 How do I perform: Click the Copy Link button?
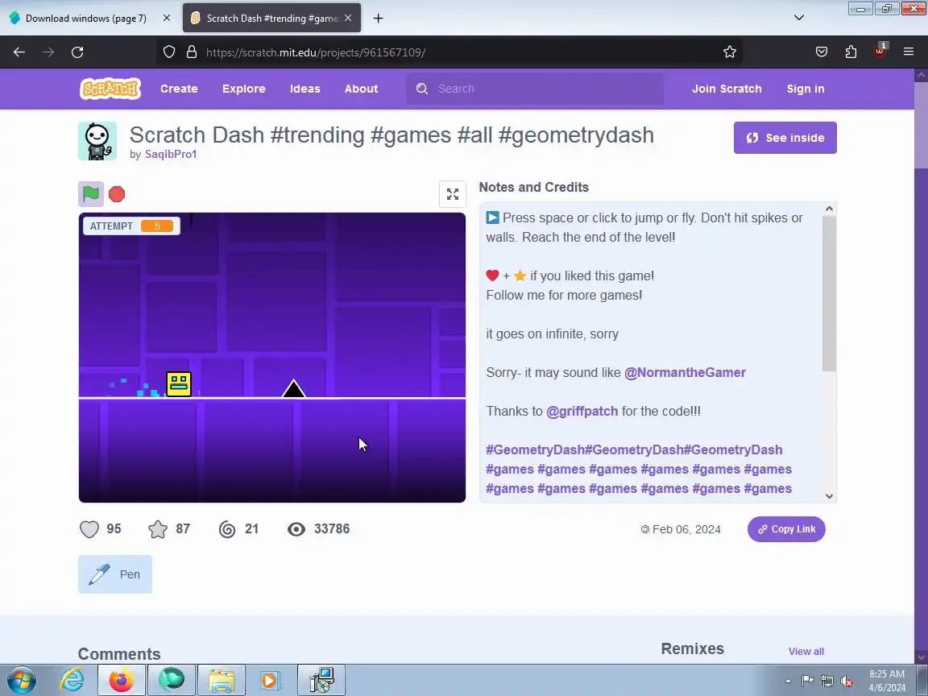[786, 529]
